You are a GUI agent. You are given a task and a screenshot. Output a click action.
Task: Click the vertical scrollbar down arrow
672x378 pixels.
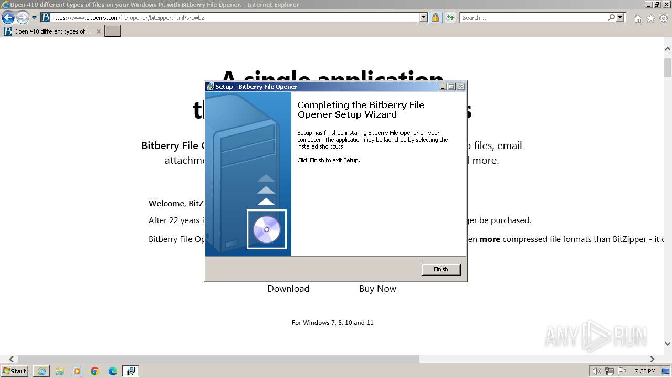point(668,344)
